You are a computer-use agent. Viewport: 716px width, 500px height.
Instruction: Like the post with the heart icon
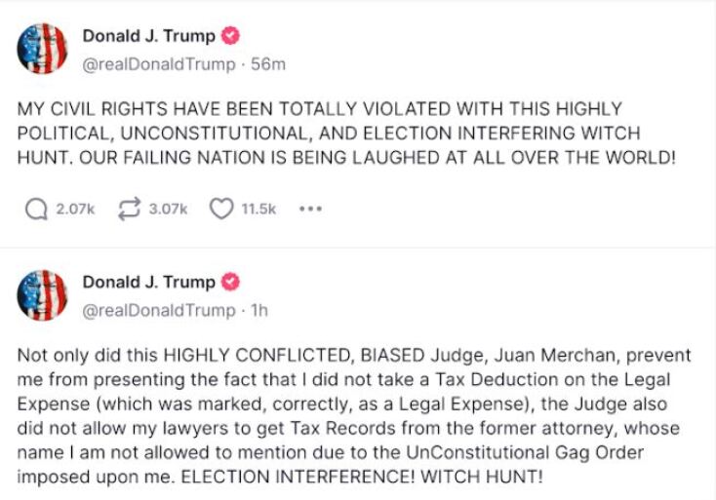point(221,209)
